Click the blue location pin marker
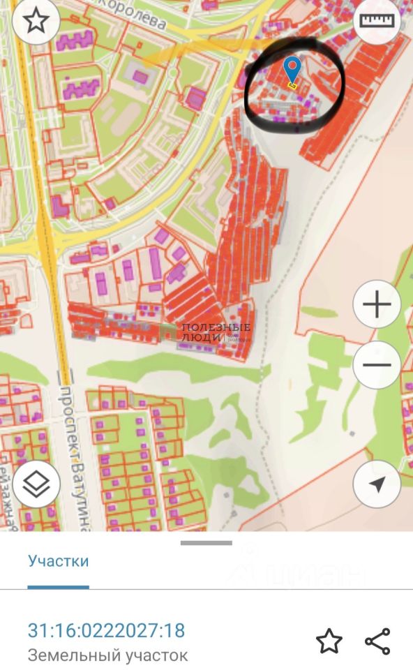This screenshot has width=413, height=670. [292, 70]
